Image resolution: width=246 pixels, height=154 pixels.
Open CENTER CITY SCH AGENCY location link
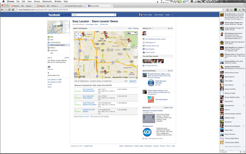89,111
